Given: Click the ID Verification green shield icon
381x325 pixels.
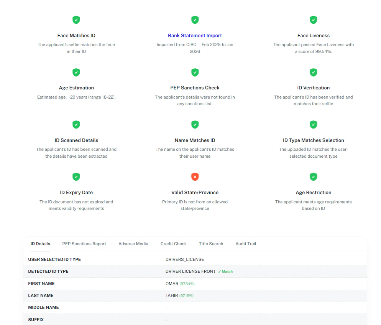Looking at the screenshot, I should (314, 72).
